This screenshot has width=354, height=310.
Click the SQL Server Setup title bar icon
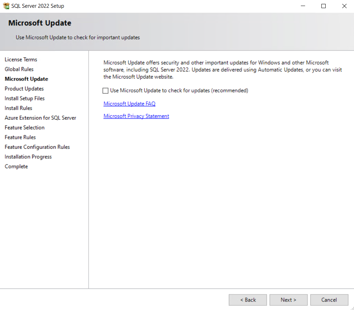pyautogui.click(x=6, y=6)
